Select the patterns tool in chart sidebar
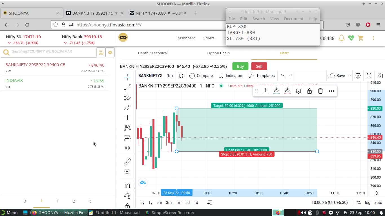Image resolution: width=385 pixels, height=216 pixels. [x=127, y=128]
